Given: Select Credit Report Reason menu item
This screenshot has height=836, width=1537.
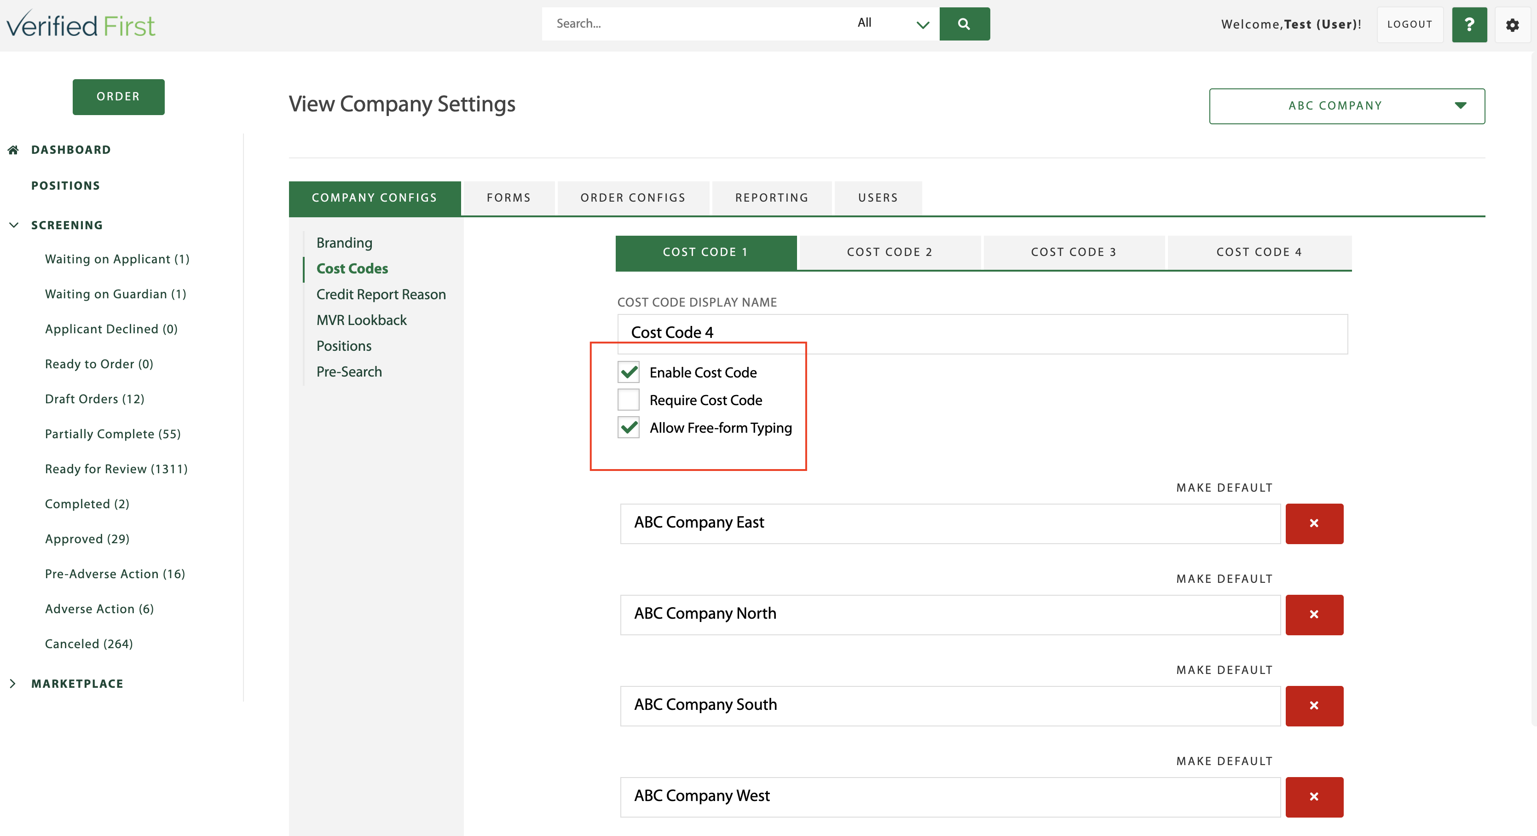Looking at the screenshot, I should pyautogui.click(x=381, y=294).
